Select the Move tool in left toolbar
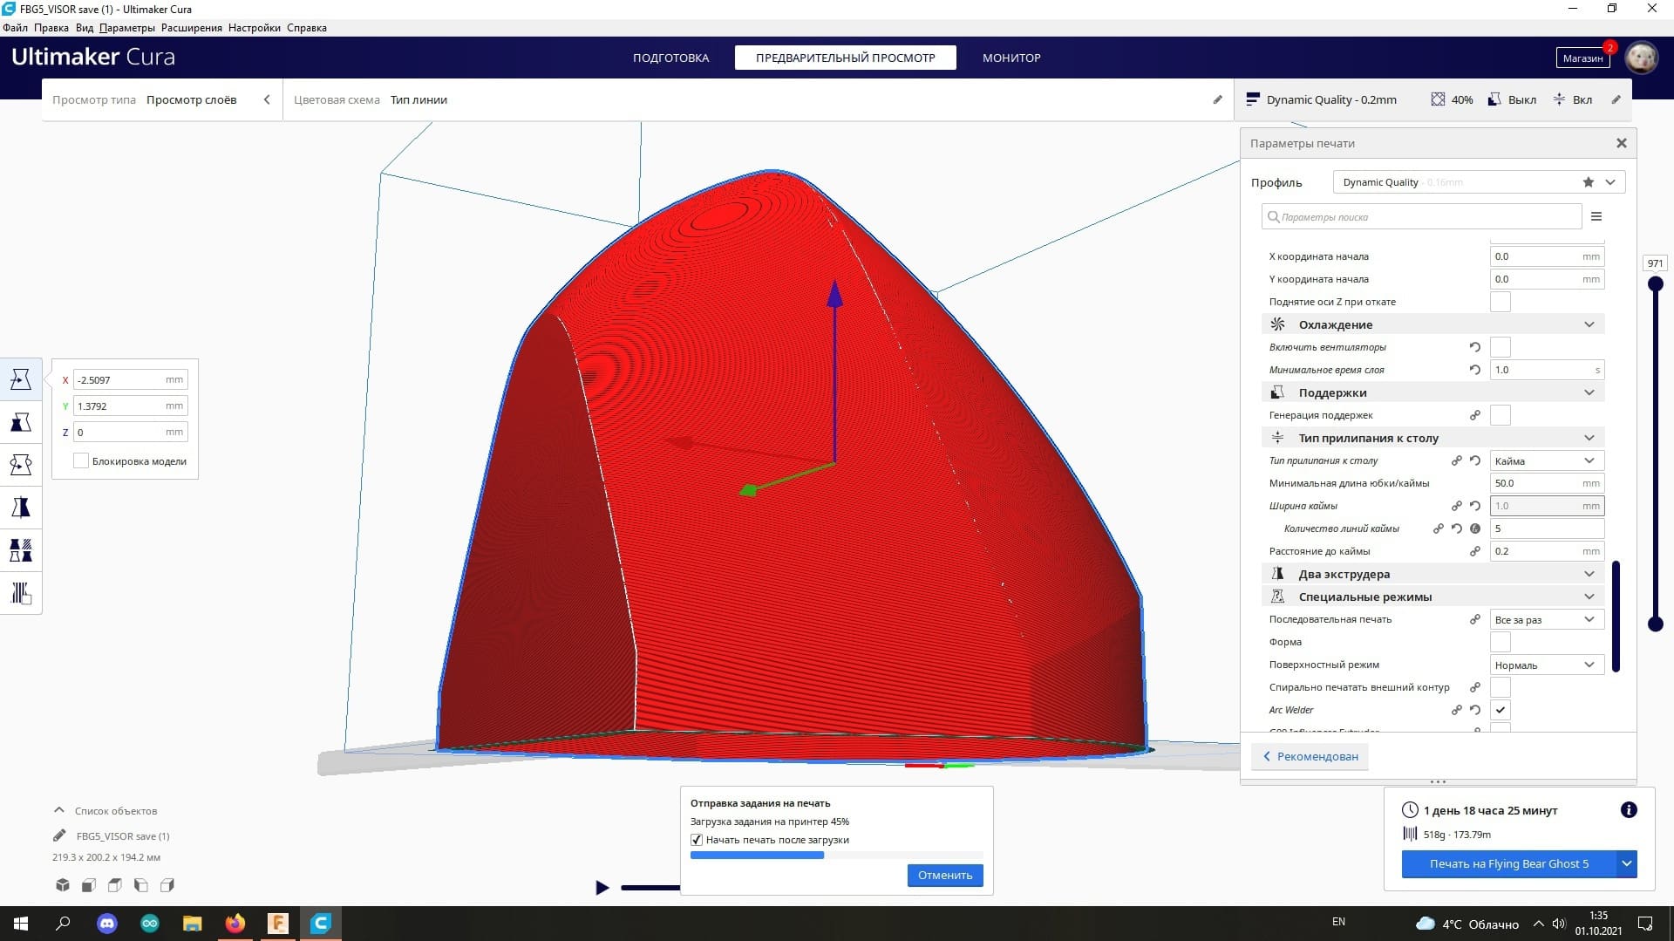This screenshot has width=1674, height=941. click(x=21, y=379)
